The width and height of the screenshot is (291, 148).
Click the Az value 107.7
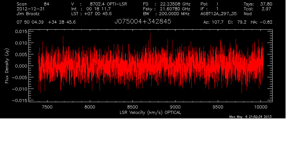pos(217,22)
